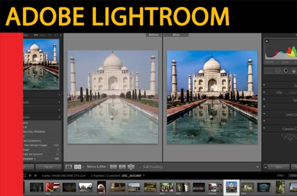The image size is (297, 196).
Task: Enable the Soft Proofing checkbox
Action: pyautogui.click(x=140, y=167)
